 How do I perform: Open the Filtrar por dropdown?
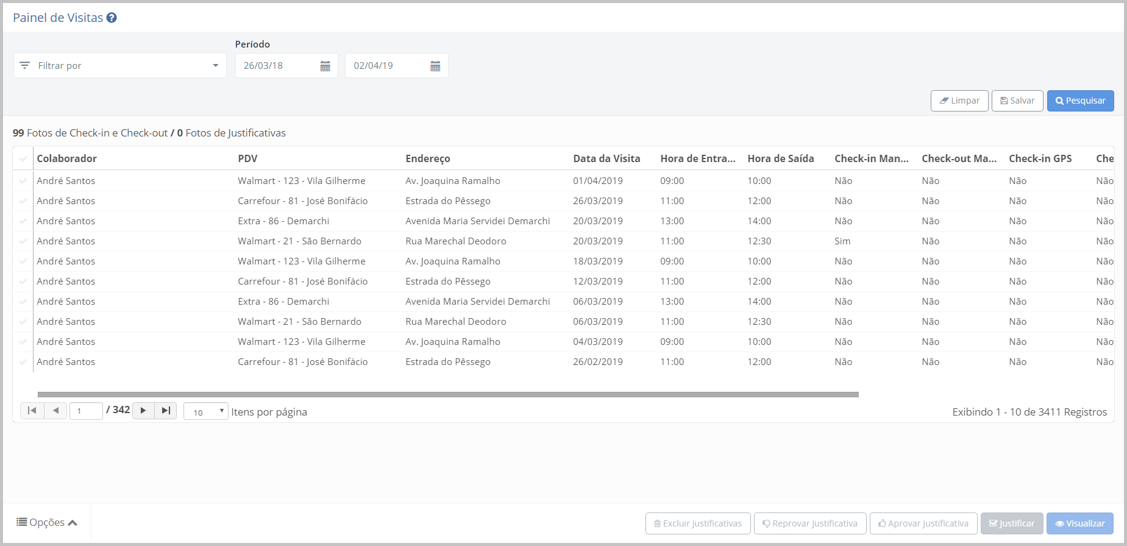click(x=119, y=65)
